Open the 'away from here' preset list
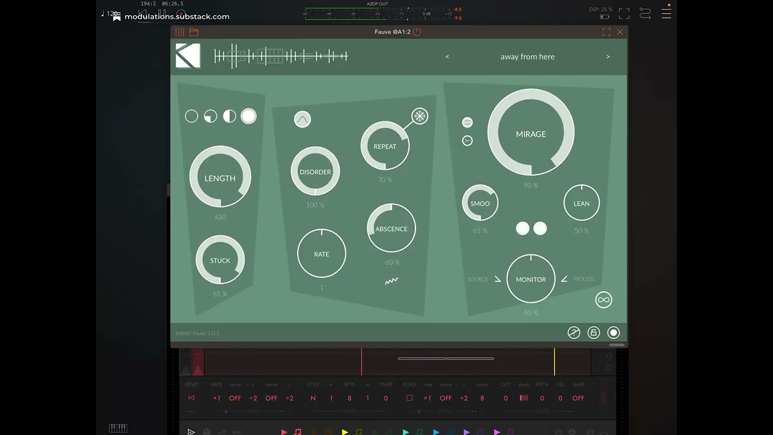Screen dimensions: 773x435 527,57
